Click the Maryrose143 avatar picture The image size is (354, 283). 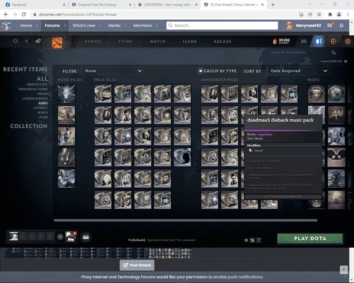click(x=290, y=26)
